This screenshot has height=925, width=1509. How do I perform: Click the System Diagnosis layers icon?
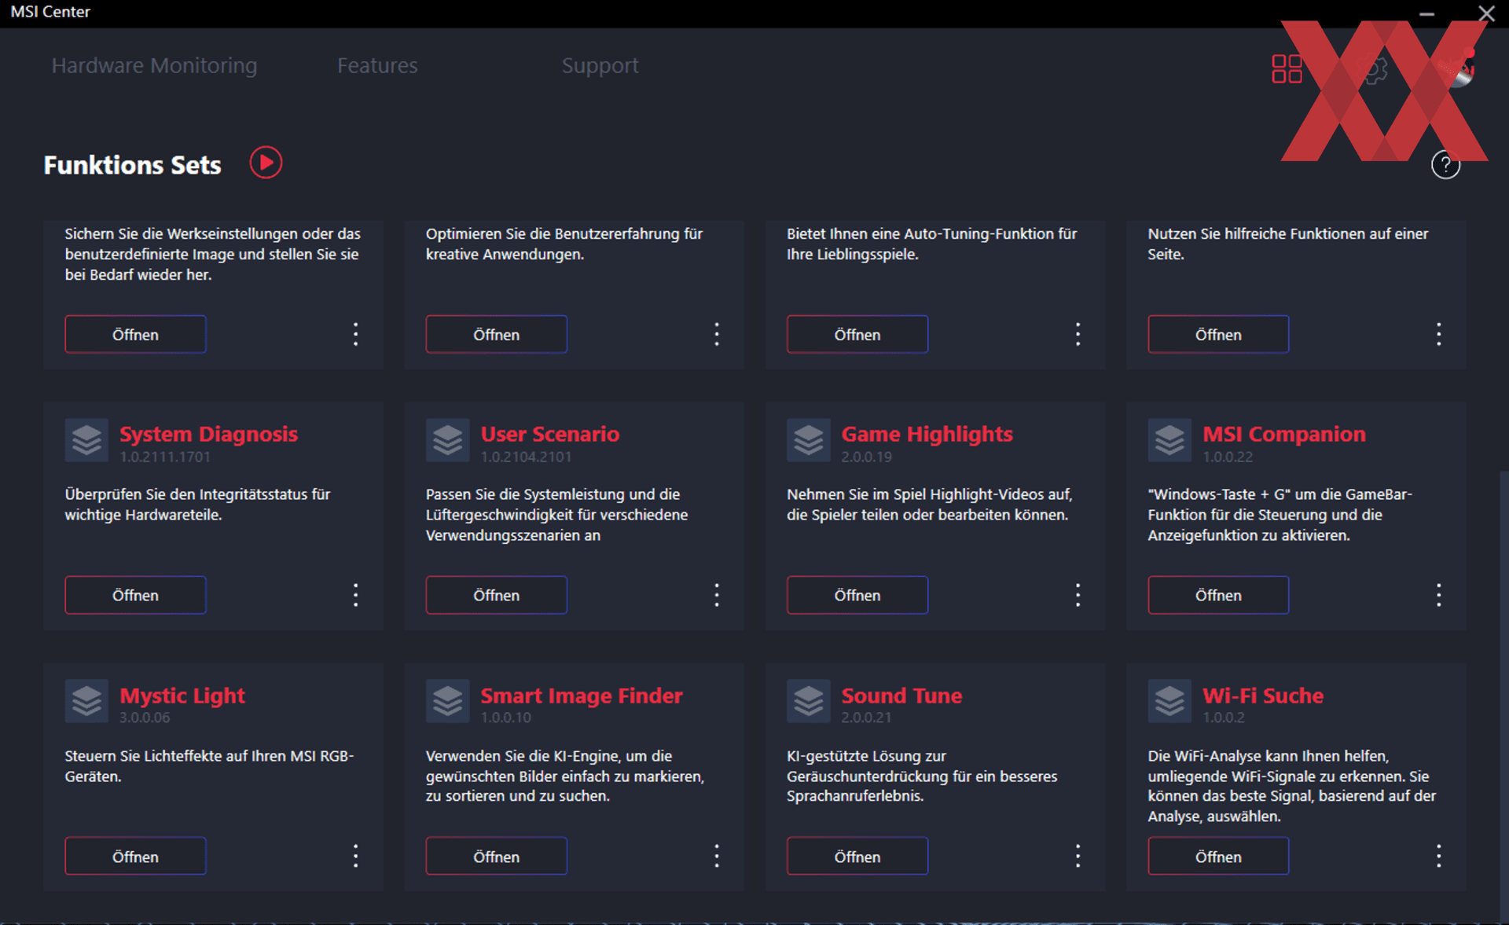click(86, 440)
